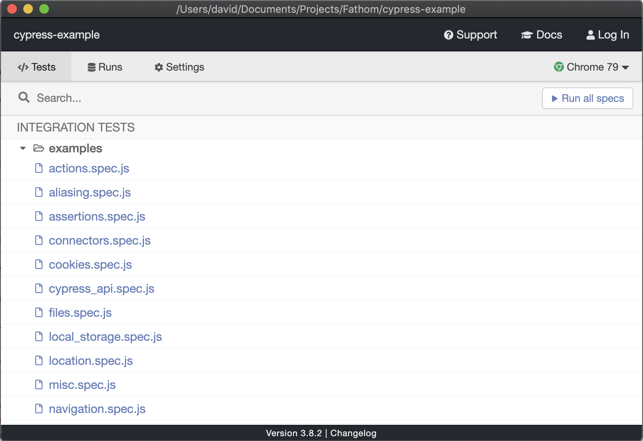
Task: Click the Version 3.8.2 text
Action: coord(294,433)
